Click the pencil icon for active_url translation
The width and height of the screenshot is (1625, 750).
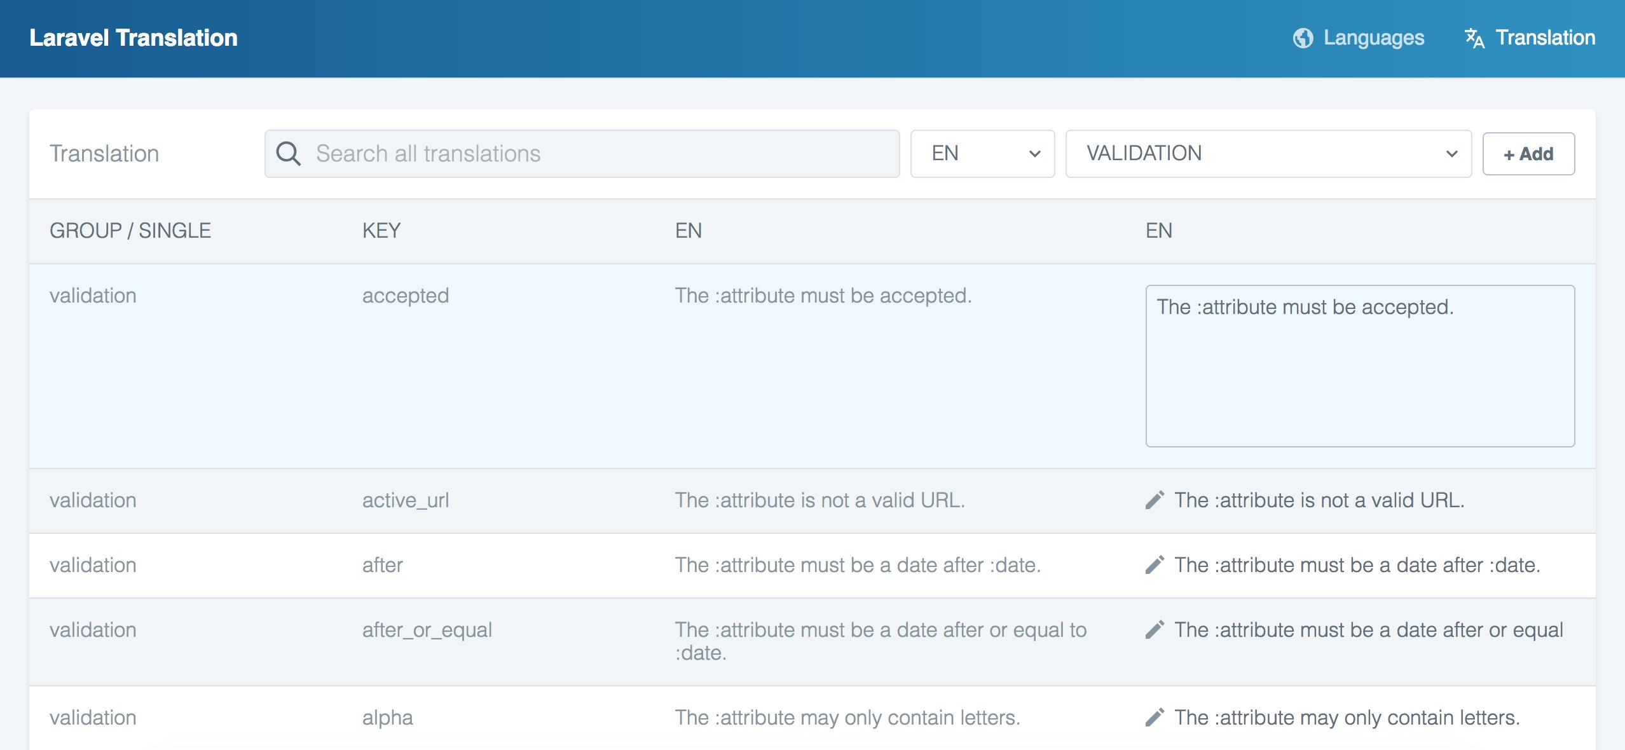click(1154, 500)
